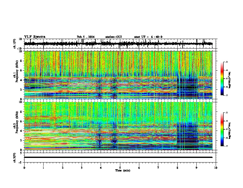Click time axis tick label '9'
243x188 pixels.
click(196, 168)
